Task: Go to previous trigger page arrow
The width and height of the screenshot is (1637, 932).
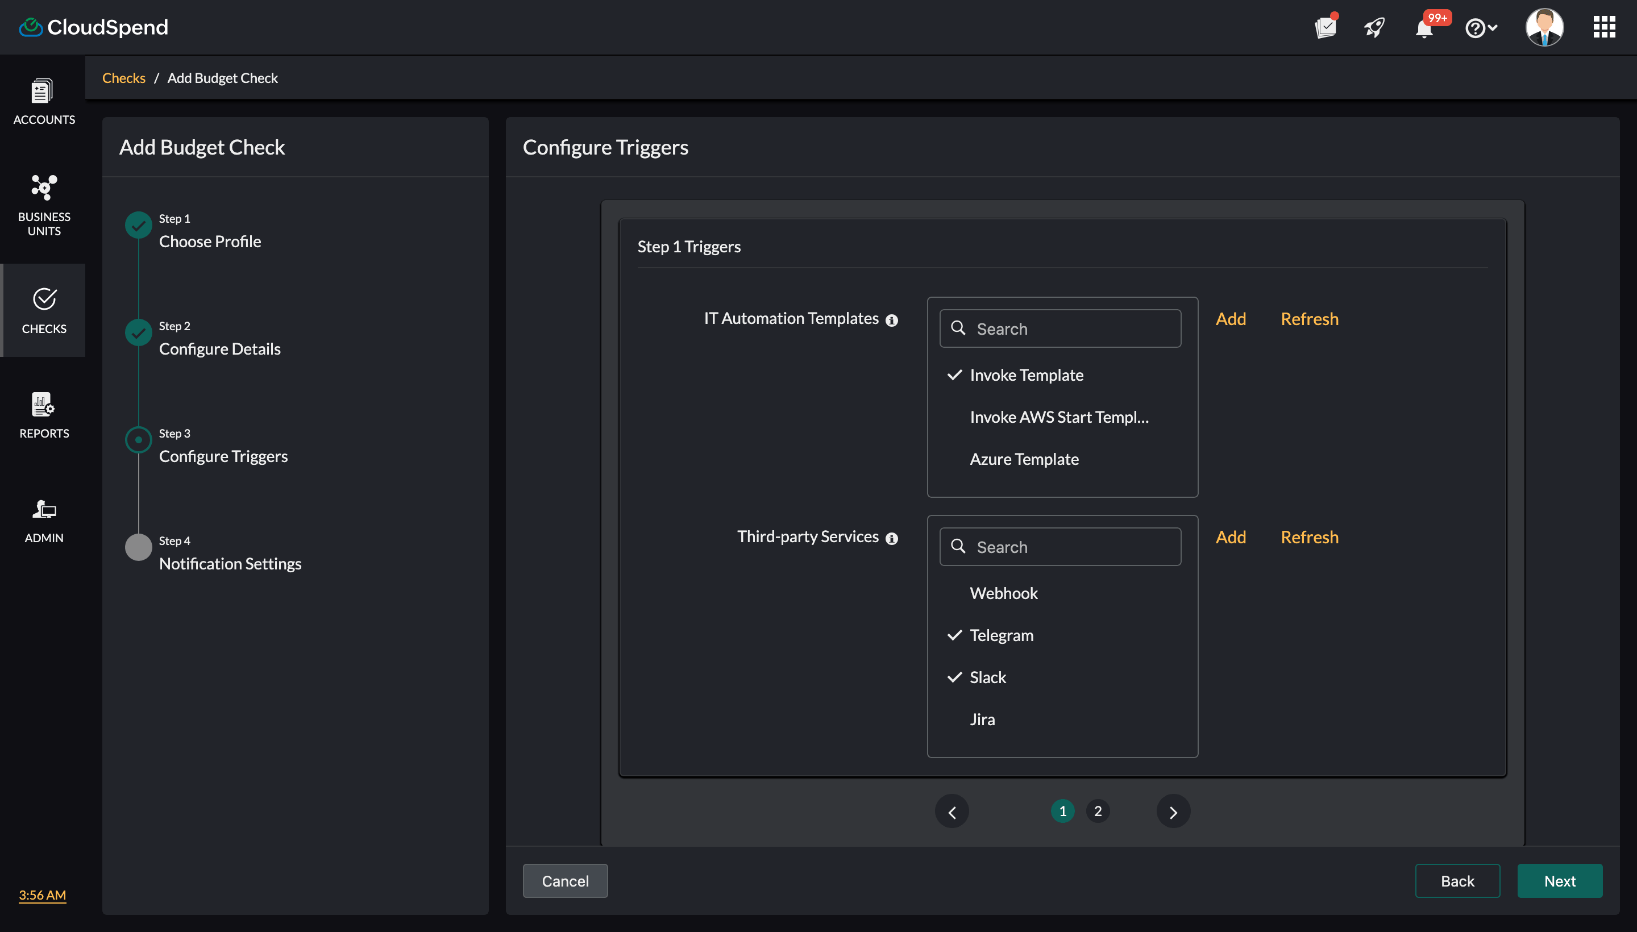Action: (952, 812)
